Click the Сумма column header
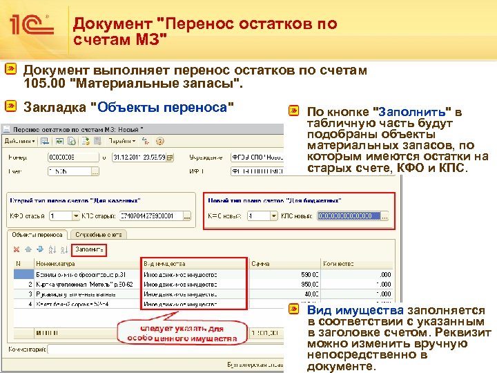This screenshot has height=373, width=497. tap(284, 264)
